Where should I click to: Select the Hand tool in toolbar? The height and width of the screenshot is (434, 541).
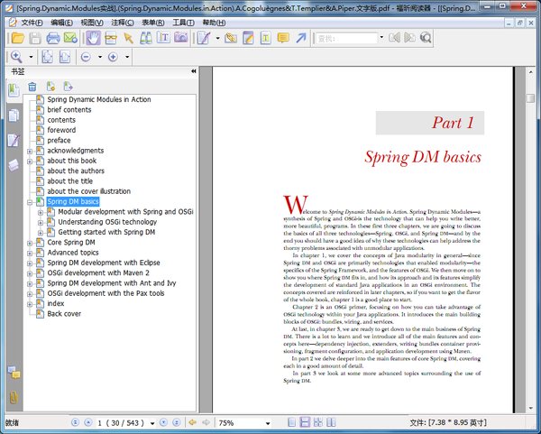tap(93, 38)
